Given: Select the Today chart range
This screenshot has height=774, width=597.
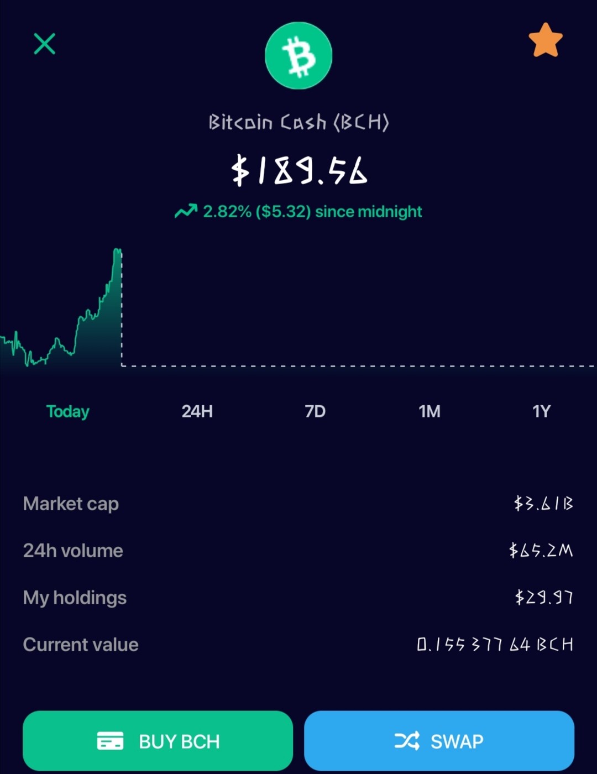Looking at the screenshot, I should pos(67,411).
